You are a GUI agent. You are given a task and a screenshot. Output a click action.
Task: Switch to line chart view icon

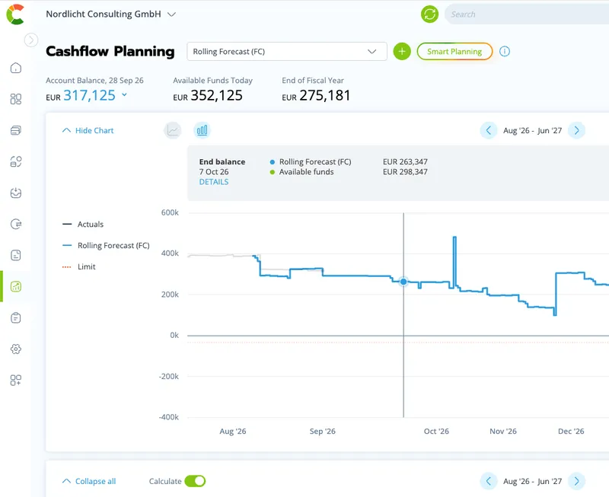coord(173,130)
